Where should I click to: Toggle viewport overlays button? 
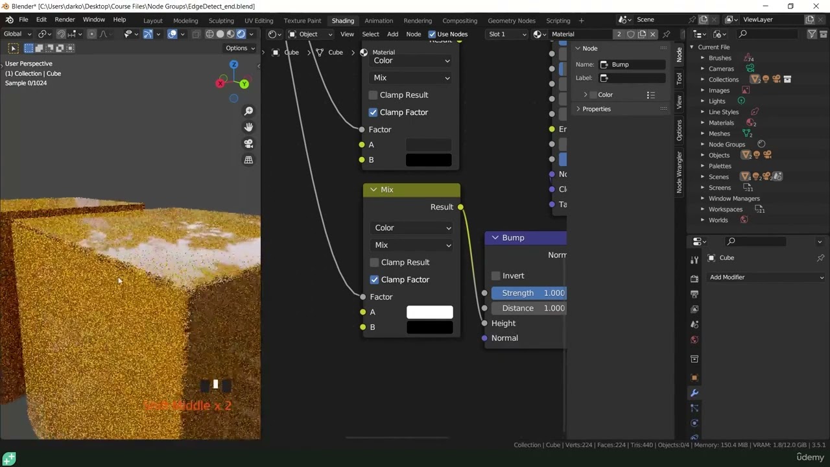click(172, 34)
